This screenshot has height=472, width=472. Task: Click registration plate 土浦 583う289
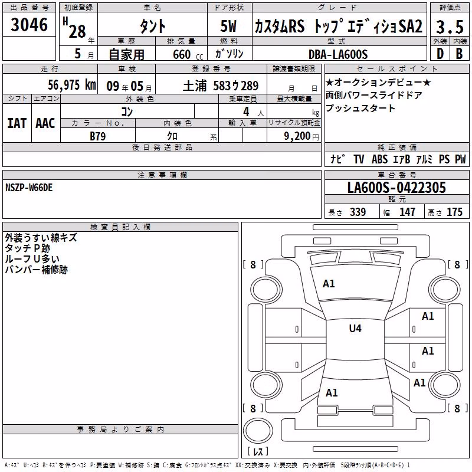pos(221,86)
